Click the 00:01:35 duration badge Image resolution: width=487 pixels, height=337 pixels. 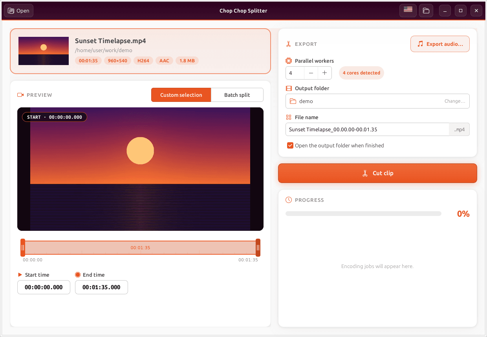tap(88, 61)
